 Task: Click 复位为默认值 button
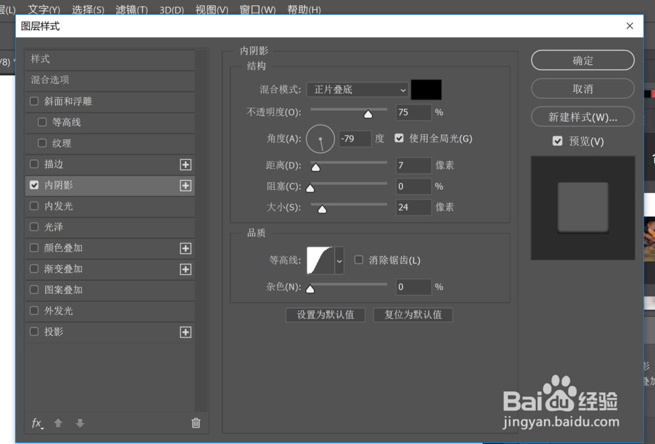413,315
